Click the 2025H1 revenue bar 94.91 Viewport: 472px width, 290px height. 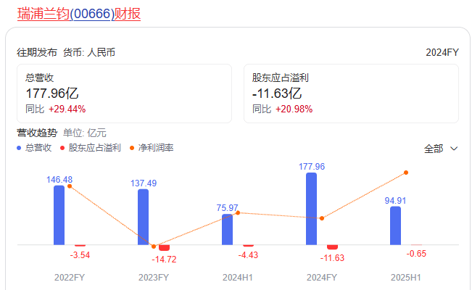tap(396, 225)
